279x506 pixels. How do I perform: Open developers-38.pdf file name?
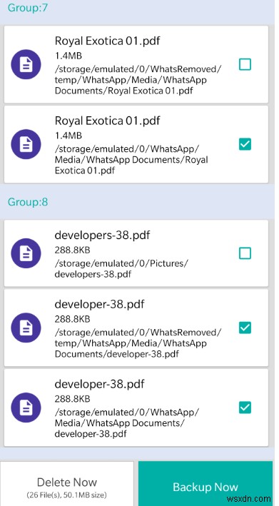(102, 236)
